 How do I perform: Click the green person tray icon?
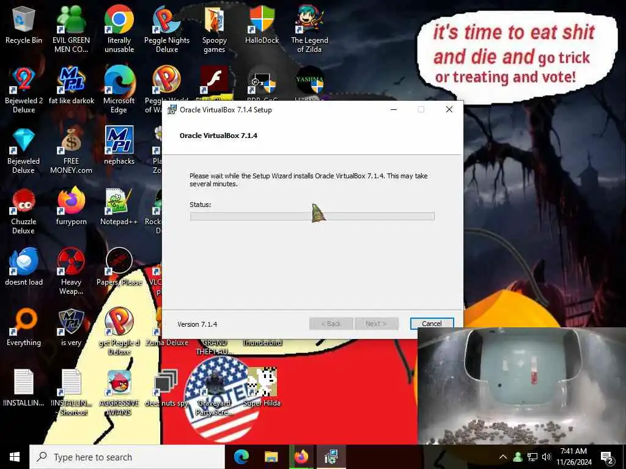(518, 457)
